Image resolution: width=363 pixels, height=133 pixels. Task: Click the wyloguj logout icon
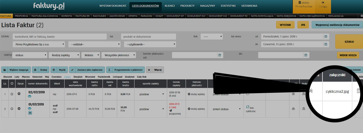point(323,3)
